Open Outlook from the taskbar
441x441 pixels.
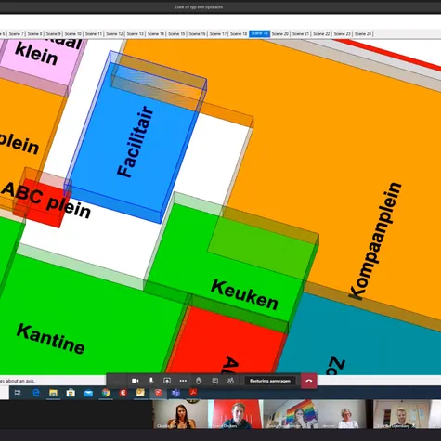point(140,393)
